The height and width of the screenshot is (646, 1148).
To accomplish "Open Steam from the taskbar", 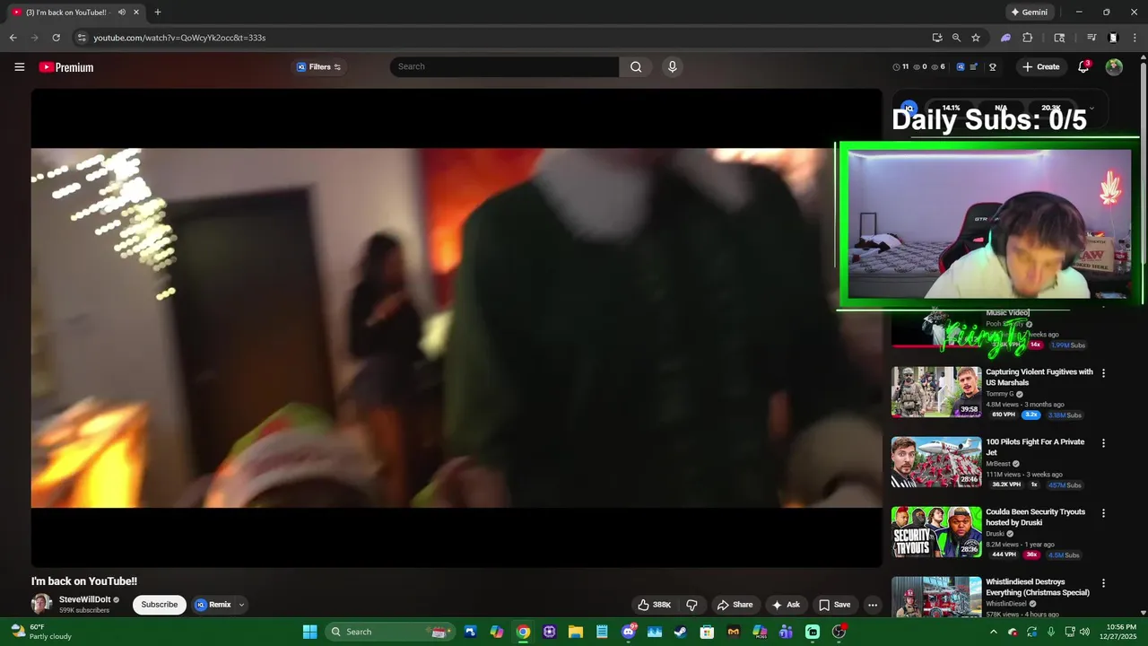I will coord(681,632).
